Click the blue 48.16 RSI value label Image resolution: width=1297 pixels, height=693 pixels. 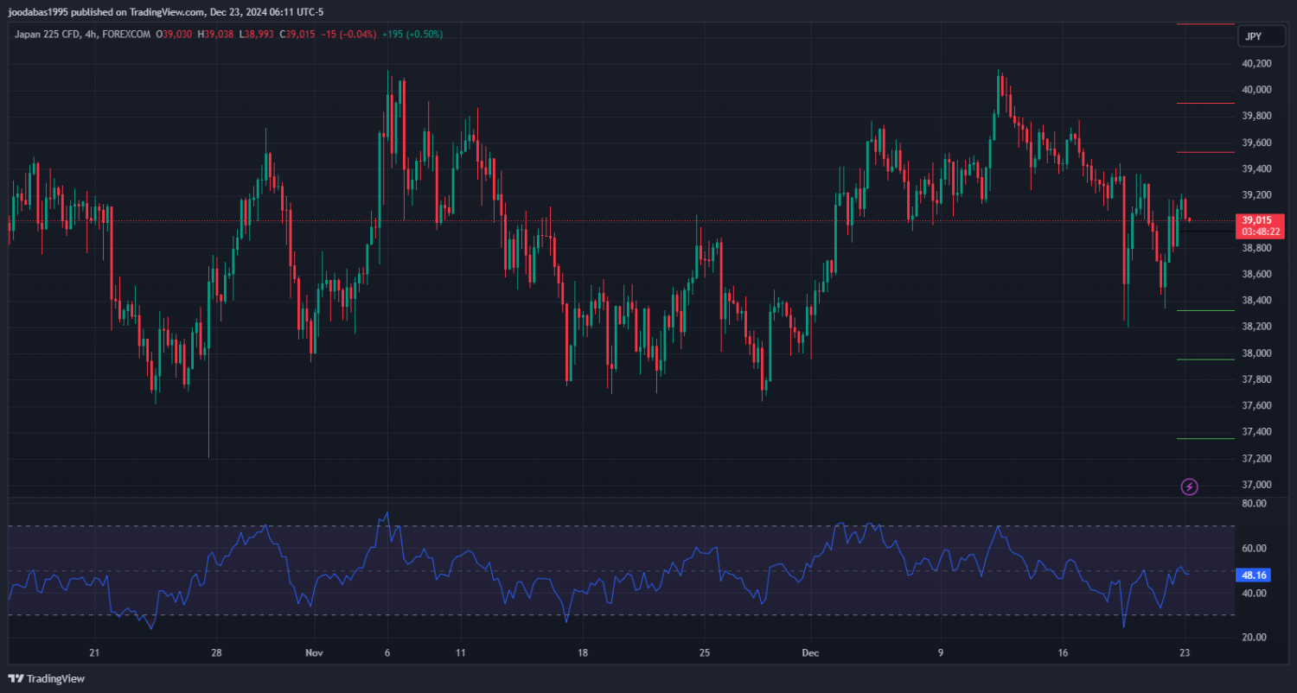coord(1255,575)
